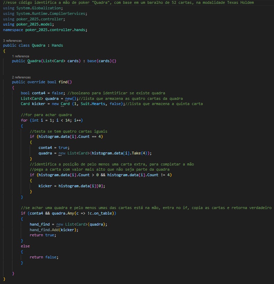Click the comment '//pega a carta com valor mais alto...'

(100, 169)
